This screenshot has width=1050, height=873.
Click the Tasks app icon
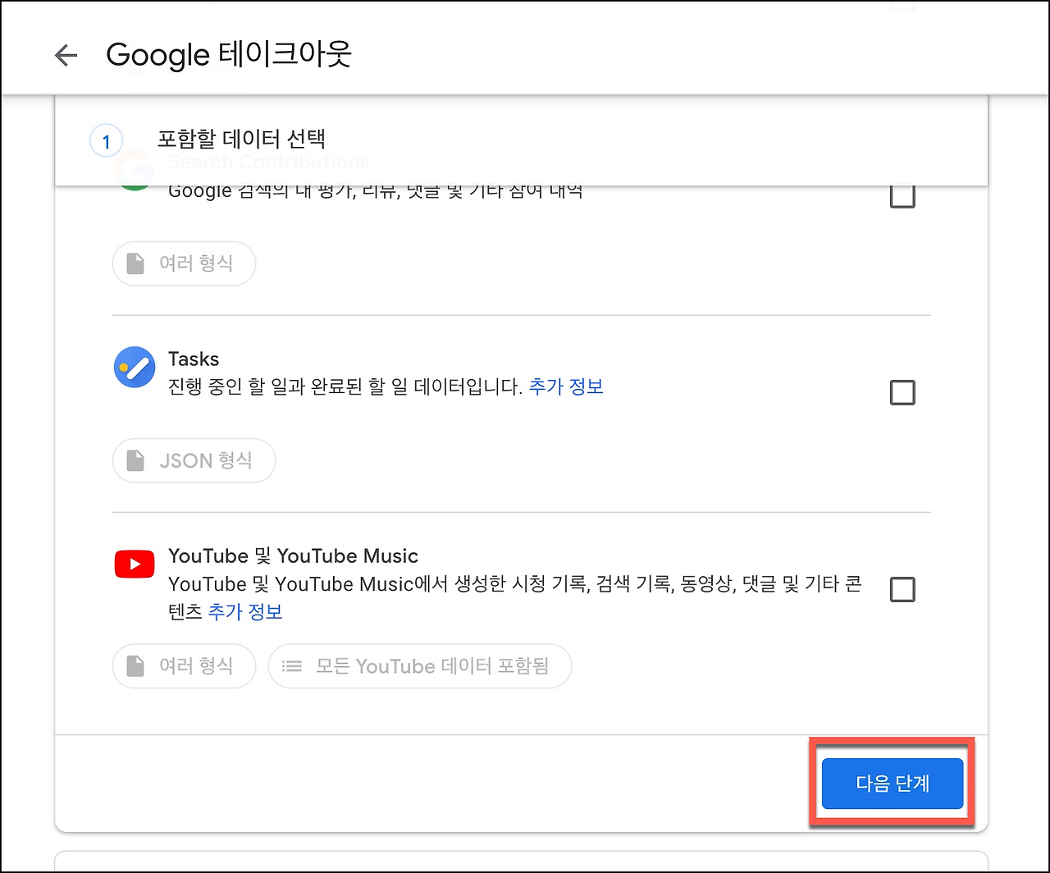[135, 367]
